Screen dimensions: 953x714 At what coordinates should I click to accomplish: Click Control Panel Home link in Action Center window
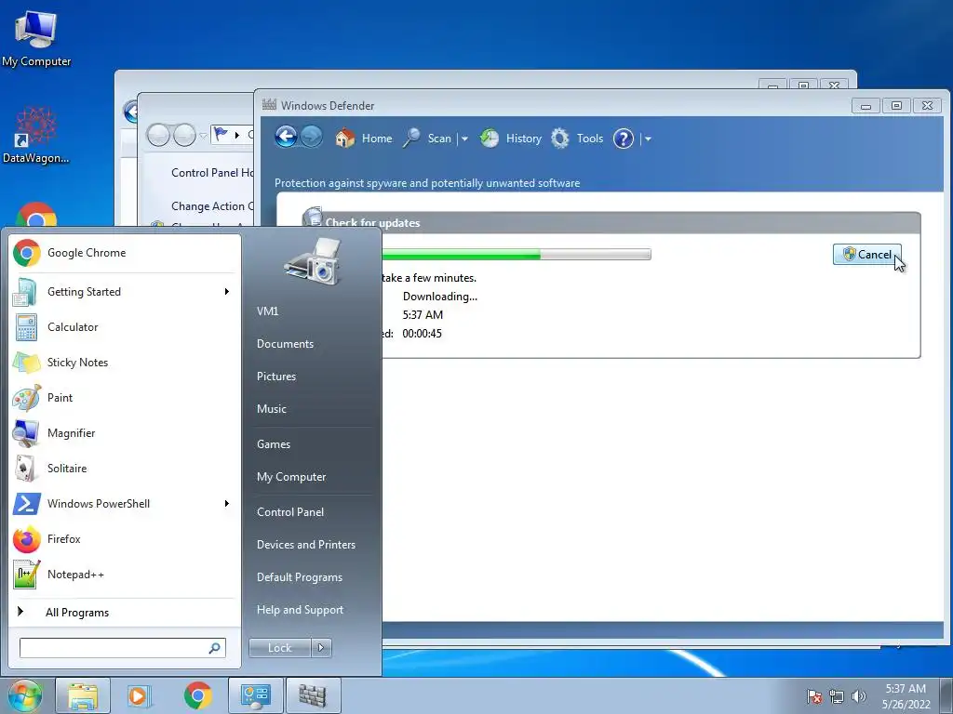212,172
